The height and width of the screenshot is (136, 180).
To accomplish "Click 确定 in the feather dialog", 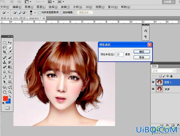I will click(142, 52).
